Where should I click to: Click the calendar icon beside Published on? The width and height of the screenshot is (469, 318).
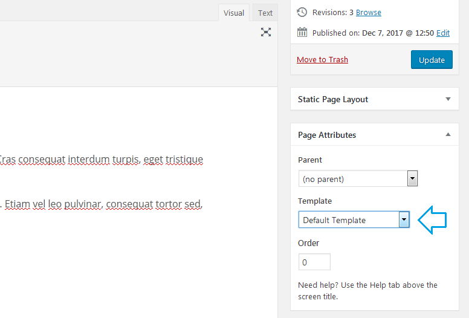click(x=302, y=32)
